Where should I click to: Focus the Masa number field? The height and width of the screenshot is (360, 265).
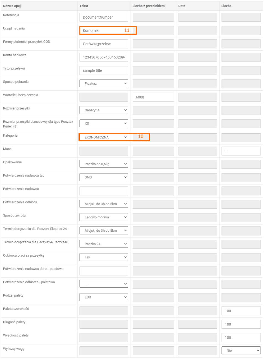pos(241,151)
